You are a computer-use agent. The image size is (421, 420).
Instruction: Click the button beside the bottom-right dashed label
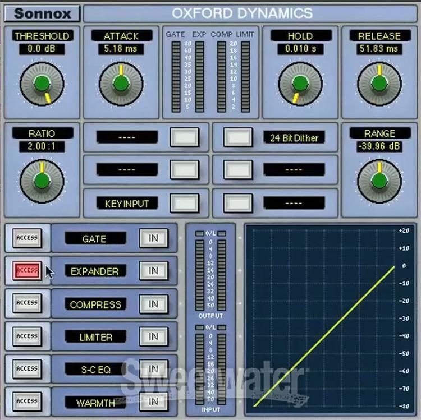tap(238, 203)
